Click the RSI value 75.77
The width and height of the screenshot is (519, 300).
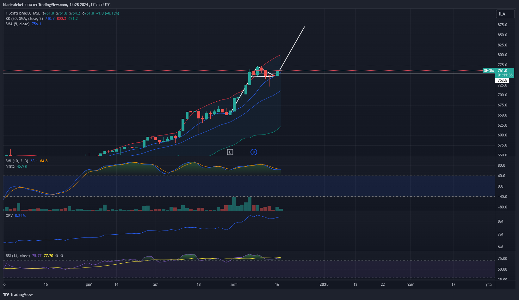37,256
